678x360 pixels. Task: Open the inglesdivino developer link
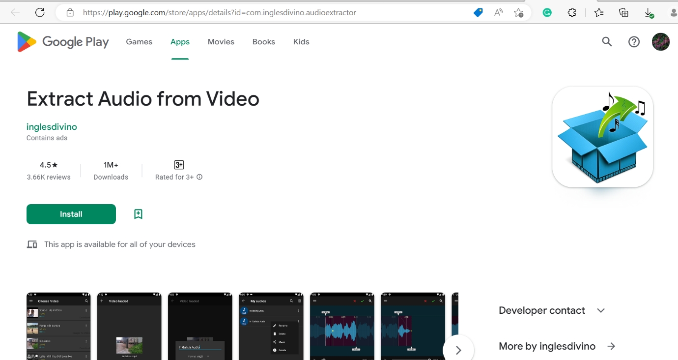pyautogui.click(x=52, y=127)
